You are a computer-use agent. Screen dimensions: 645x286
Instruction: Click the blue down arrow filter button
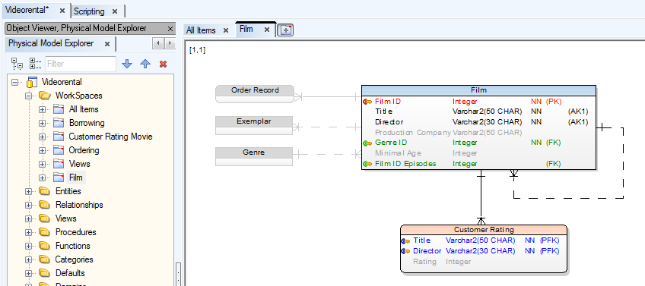pos(127,64)
